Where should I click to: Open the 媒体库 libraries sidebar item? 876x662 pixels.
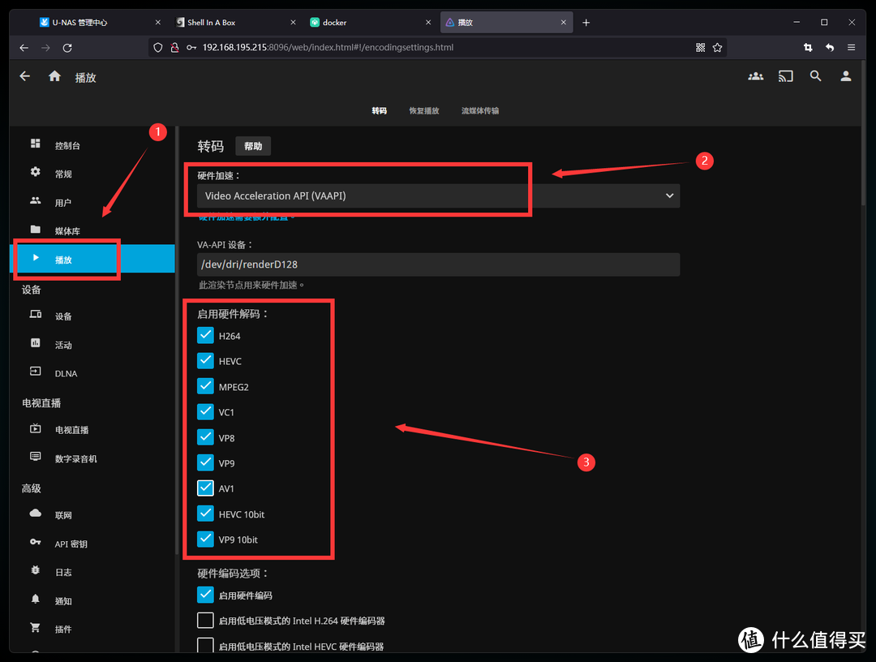(92, 230)
